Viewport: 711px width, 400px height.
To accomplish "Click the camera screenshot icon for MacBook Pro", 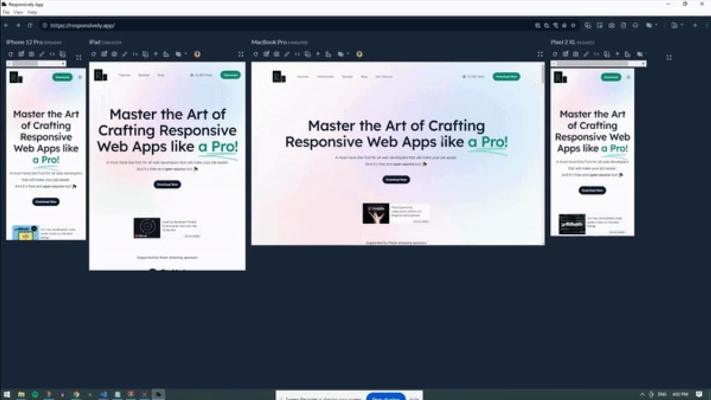I will pos(277,54).
